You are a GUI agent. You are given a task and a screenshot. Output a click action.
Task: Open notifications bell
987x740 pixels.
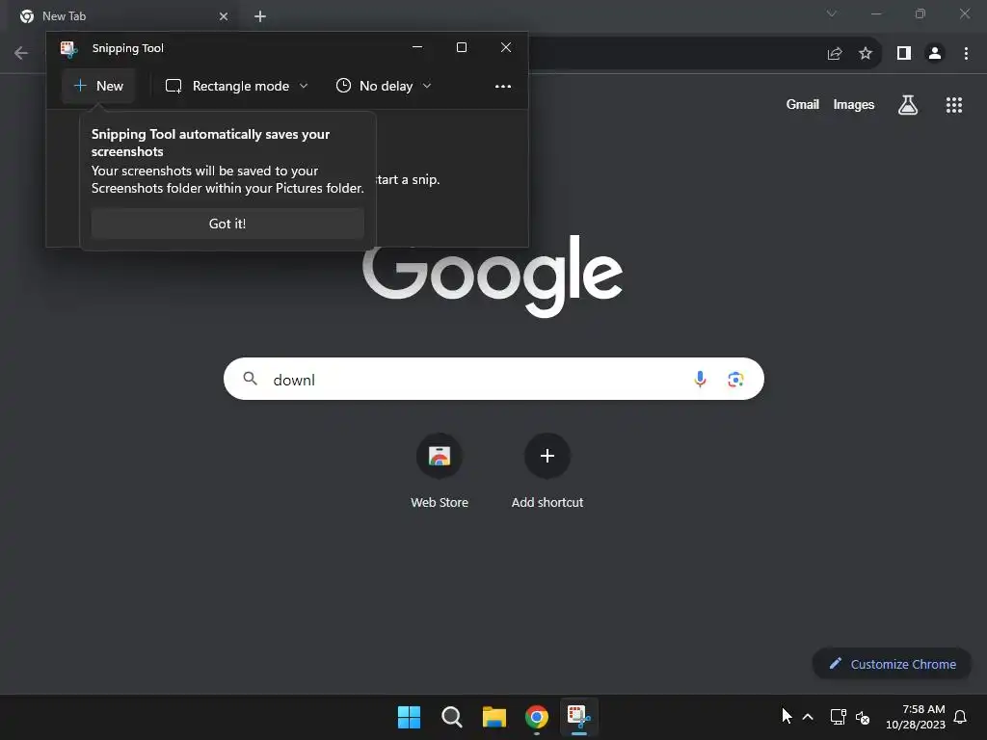tap(961, 717)
